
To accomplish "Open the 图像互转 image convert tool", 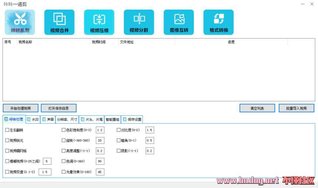I will [x=179, y=22].
